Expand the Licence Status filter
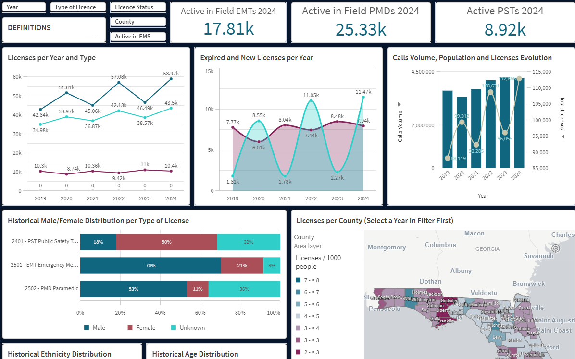The width and height of the screenshot is (575, 359). (137, 7)
